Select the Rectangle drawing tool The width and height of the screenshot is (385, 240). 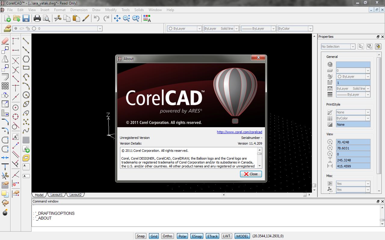(x=26, y=68)
